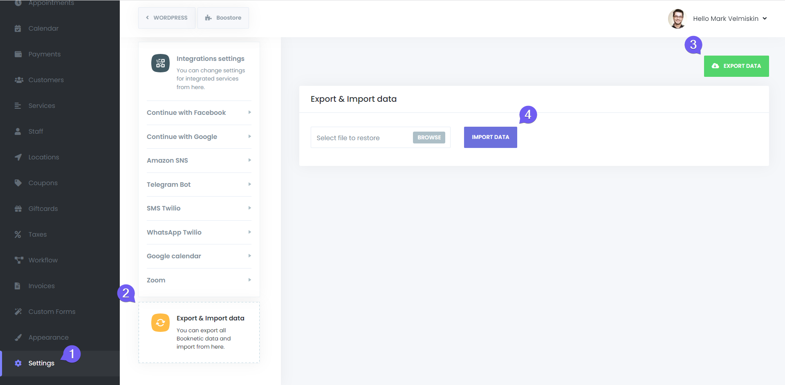The width and height of the screenshot is (785, 385).
Task: Go to Customers page
Action: [x=60, y=80]
